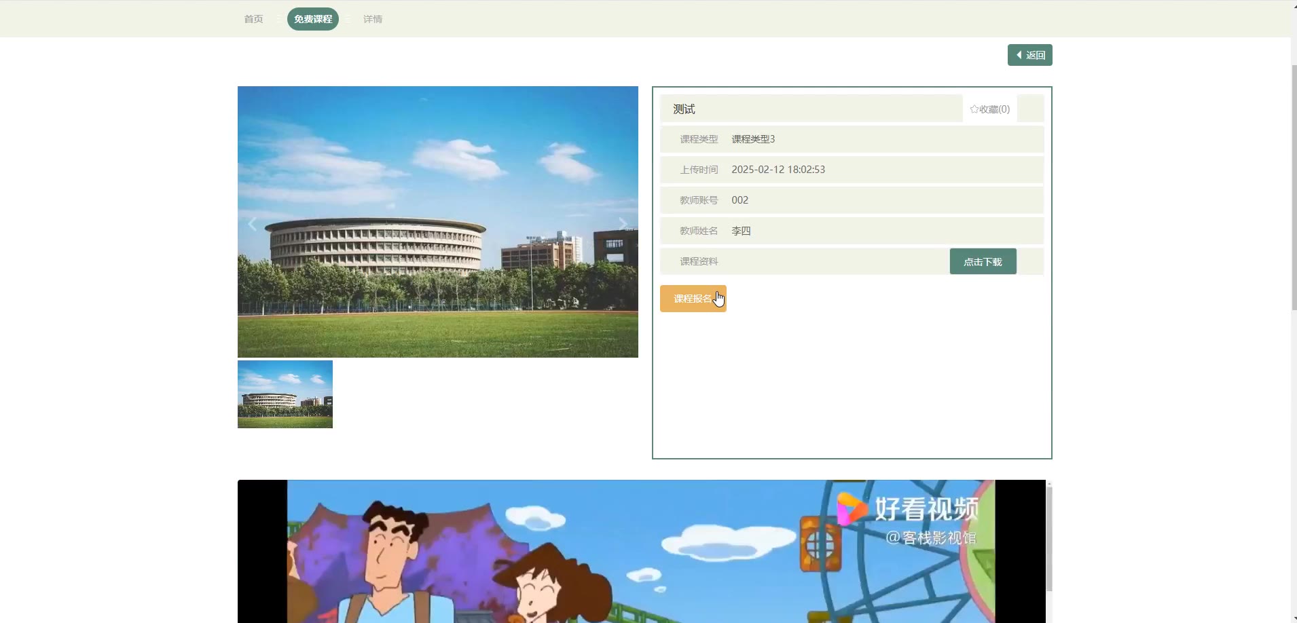Click the 课程类型 label

pyautogui.click(x=699, y=139)
